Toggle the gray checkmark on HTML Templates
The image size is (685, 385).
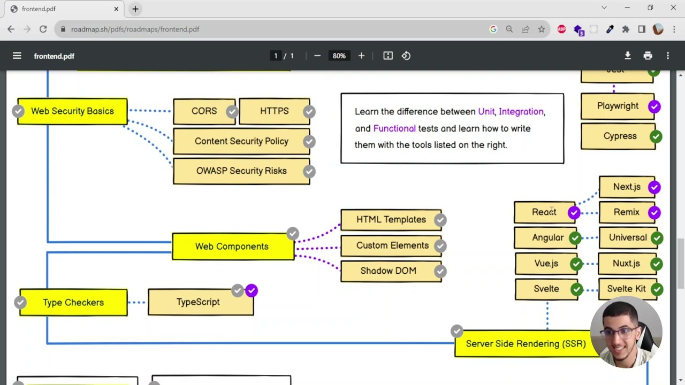440,220
